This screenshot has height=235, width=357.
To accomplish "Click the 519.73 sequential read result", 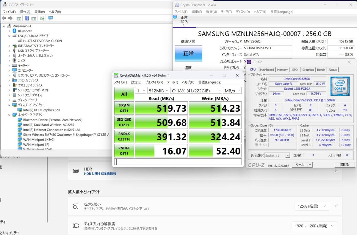I will (x=162, y=108).
